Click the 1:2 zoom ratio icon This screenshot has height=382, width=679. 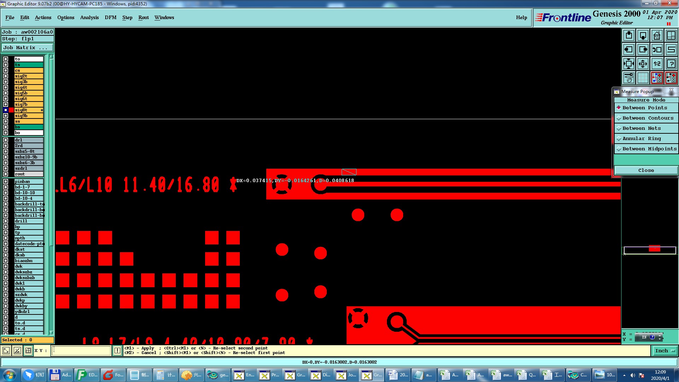[657, 64]
